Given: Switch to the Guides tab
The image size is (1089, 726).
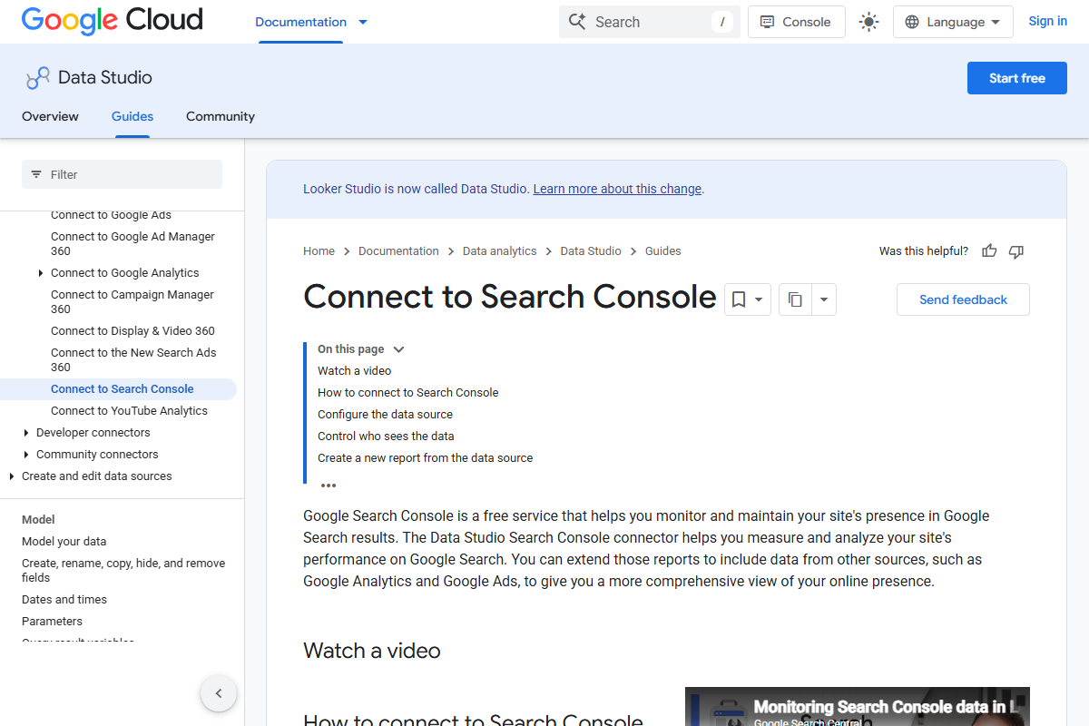Looking at the screenshot, I should click(132, 116).
